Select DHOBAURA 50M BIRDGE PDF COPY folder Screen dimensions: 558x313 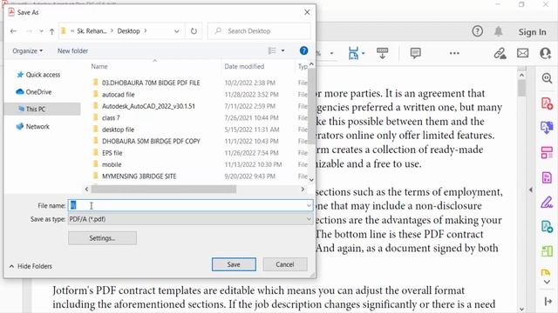(151, 141)
